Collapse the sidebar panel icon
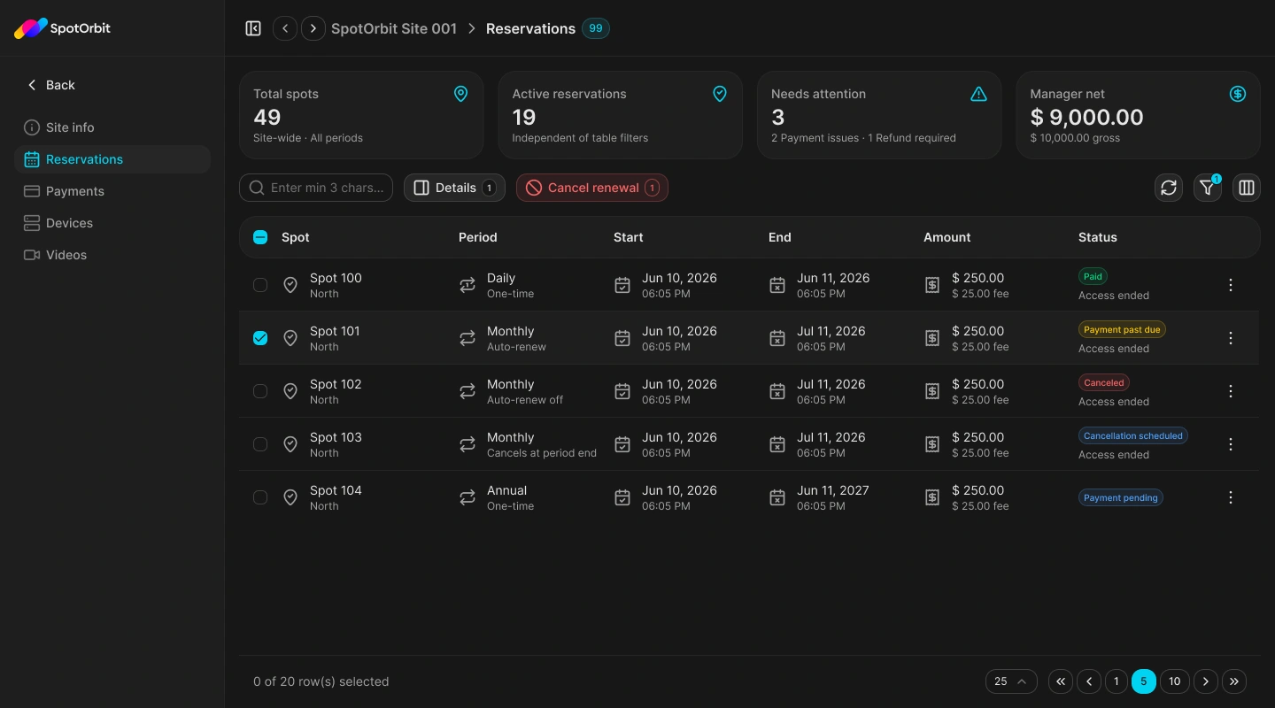 click(x=253, y=28)
